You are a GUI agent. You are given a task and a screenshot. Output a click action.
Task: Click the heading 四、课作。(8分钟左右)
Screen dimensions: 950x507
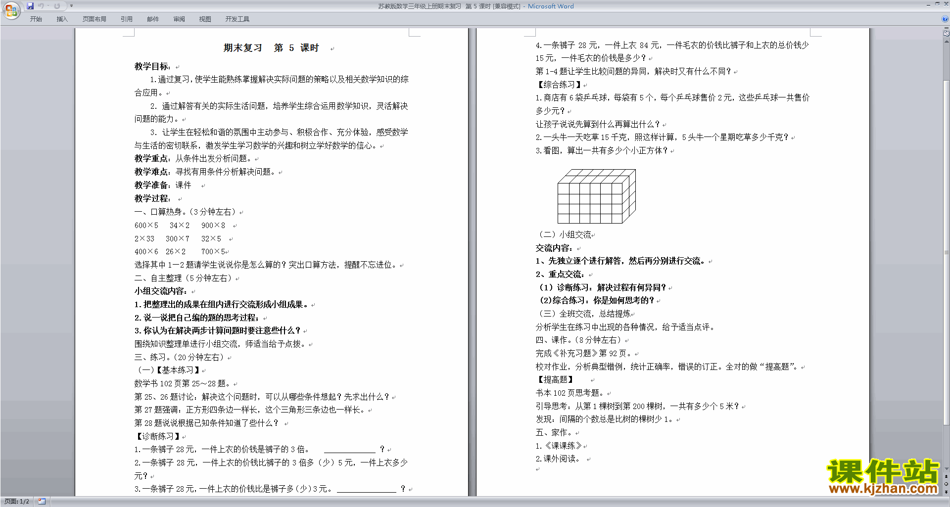coord(579,340)
